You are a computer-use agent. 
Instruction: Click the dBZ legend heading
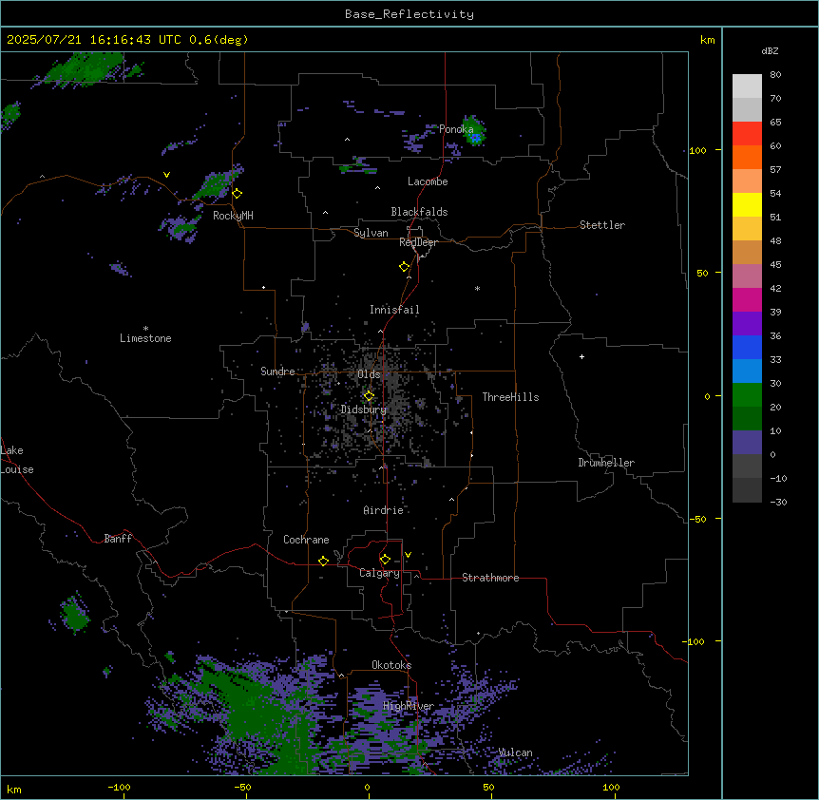point(770,50)
